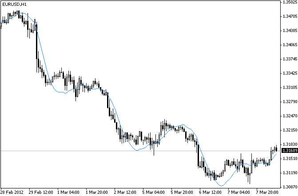Select the 28 Feb 2012 time label
This screenshot has height=196, width=298.
click(x=13, y=192)
